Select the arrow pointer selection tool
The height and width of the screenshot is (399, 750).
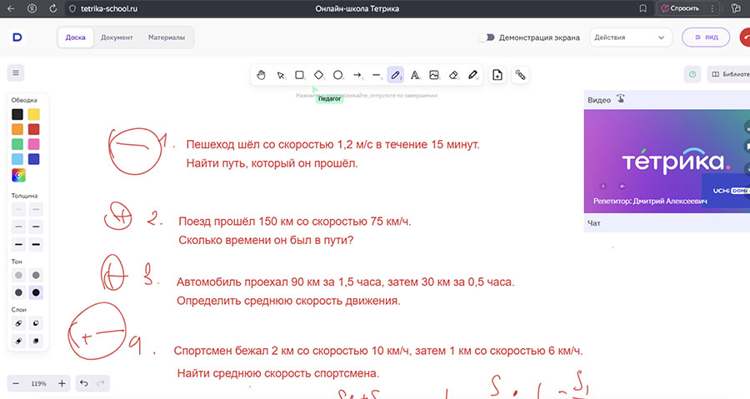point(281,75)
